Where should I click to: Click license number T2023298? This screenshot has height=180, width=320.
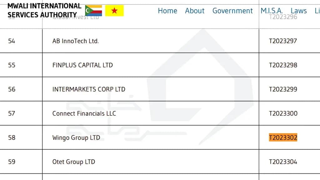click(283, 65)
